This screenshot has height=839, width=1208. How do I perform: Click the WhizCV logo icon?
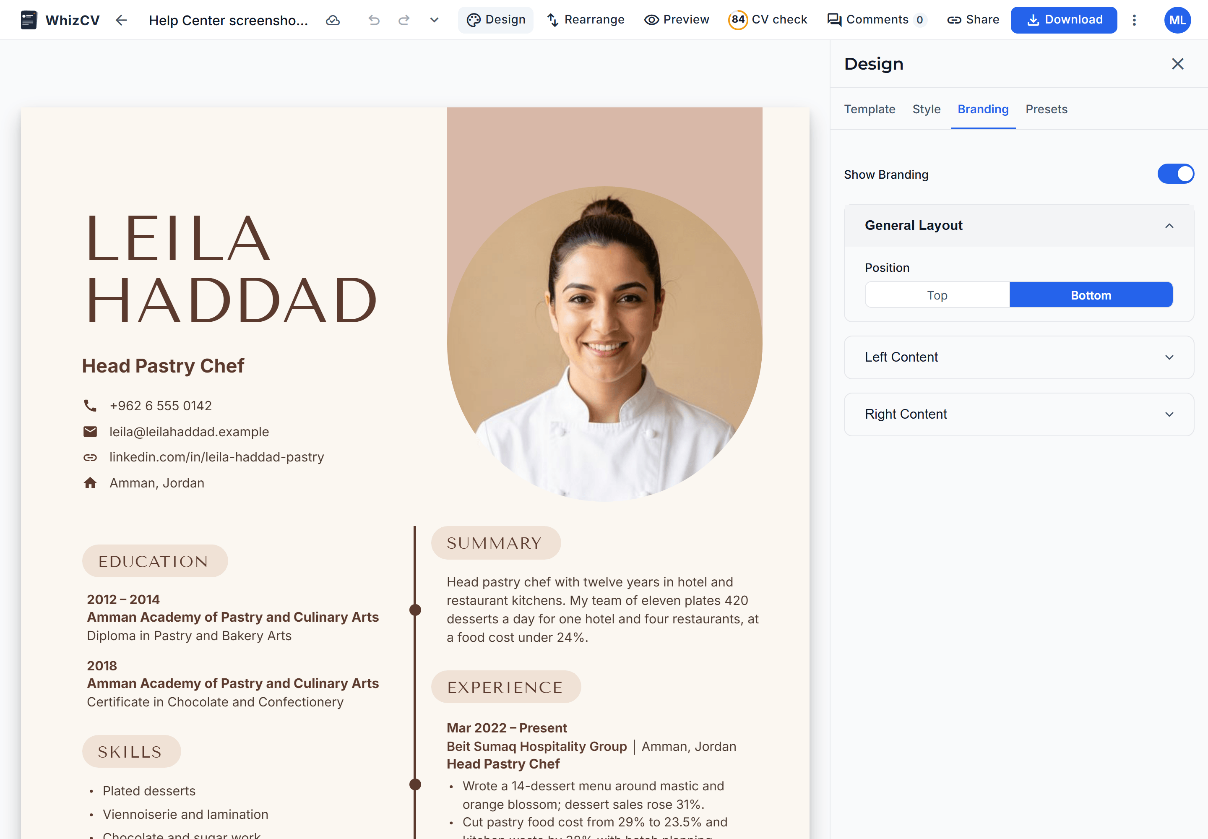pyautogui.click(x=29, y=20)
